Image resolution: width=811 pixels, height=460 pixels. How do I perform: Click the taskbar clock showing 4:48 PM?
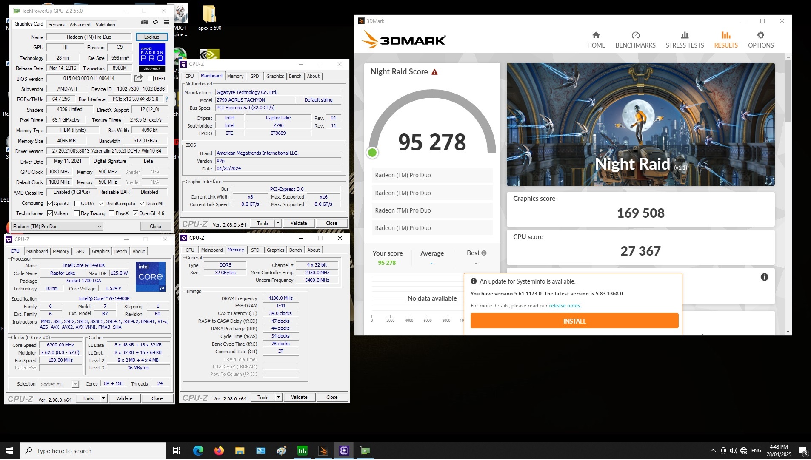coord(779,451)
